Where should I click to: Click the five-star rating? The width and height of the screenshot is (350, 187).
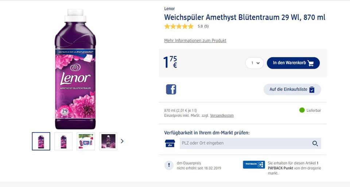[179, 26]
